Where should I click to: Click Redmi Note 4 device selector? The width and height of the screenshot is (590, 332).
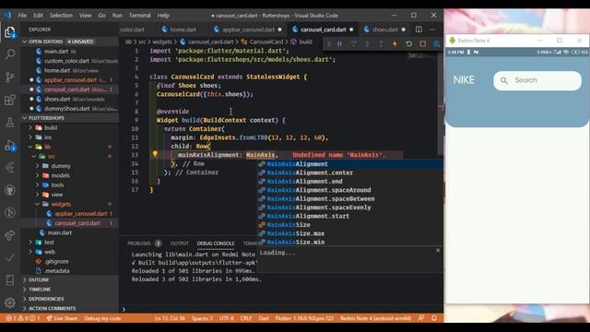point(375,318)
